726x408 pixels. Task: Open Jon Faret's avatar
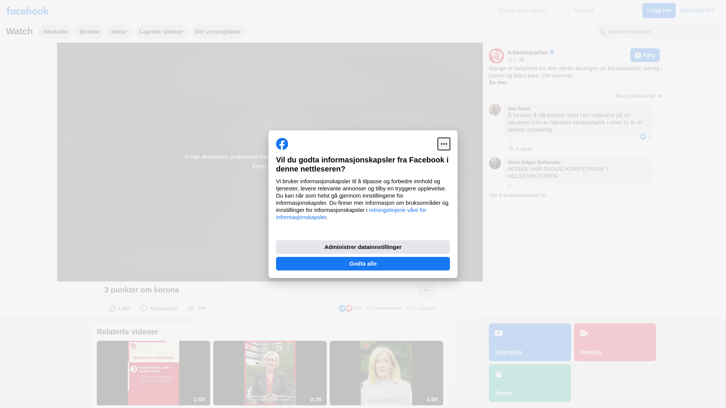(x=495, y=110)
